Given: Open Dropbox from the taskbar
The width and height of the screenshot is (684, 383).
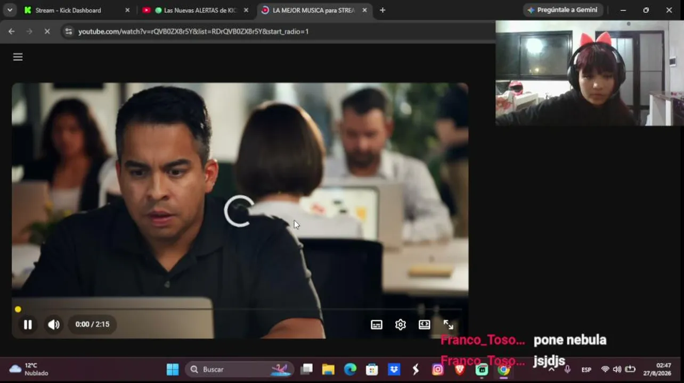Looking at the screenshot, I should 394,369.
